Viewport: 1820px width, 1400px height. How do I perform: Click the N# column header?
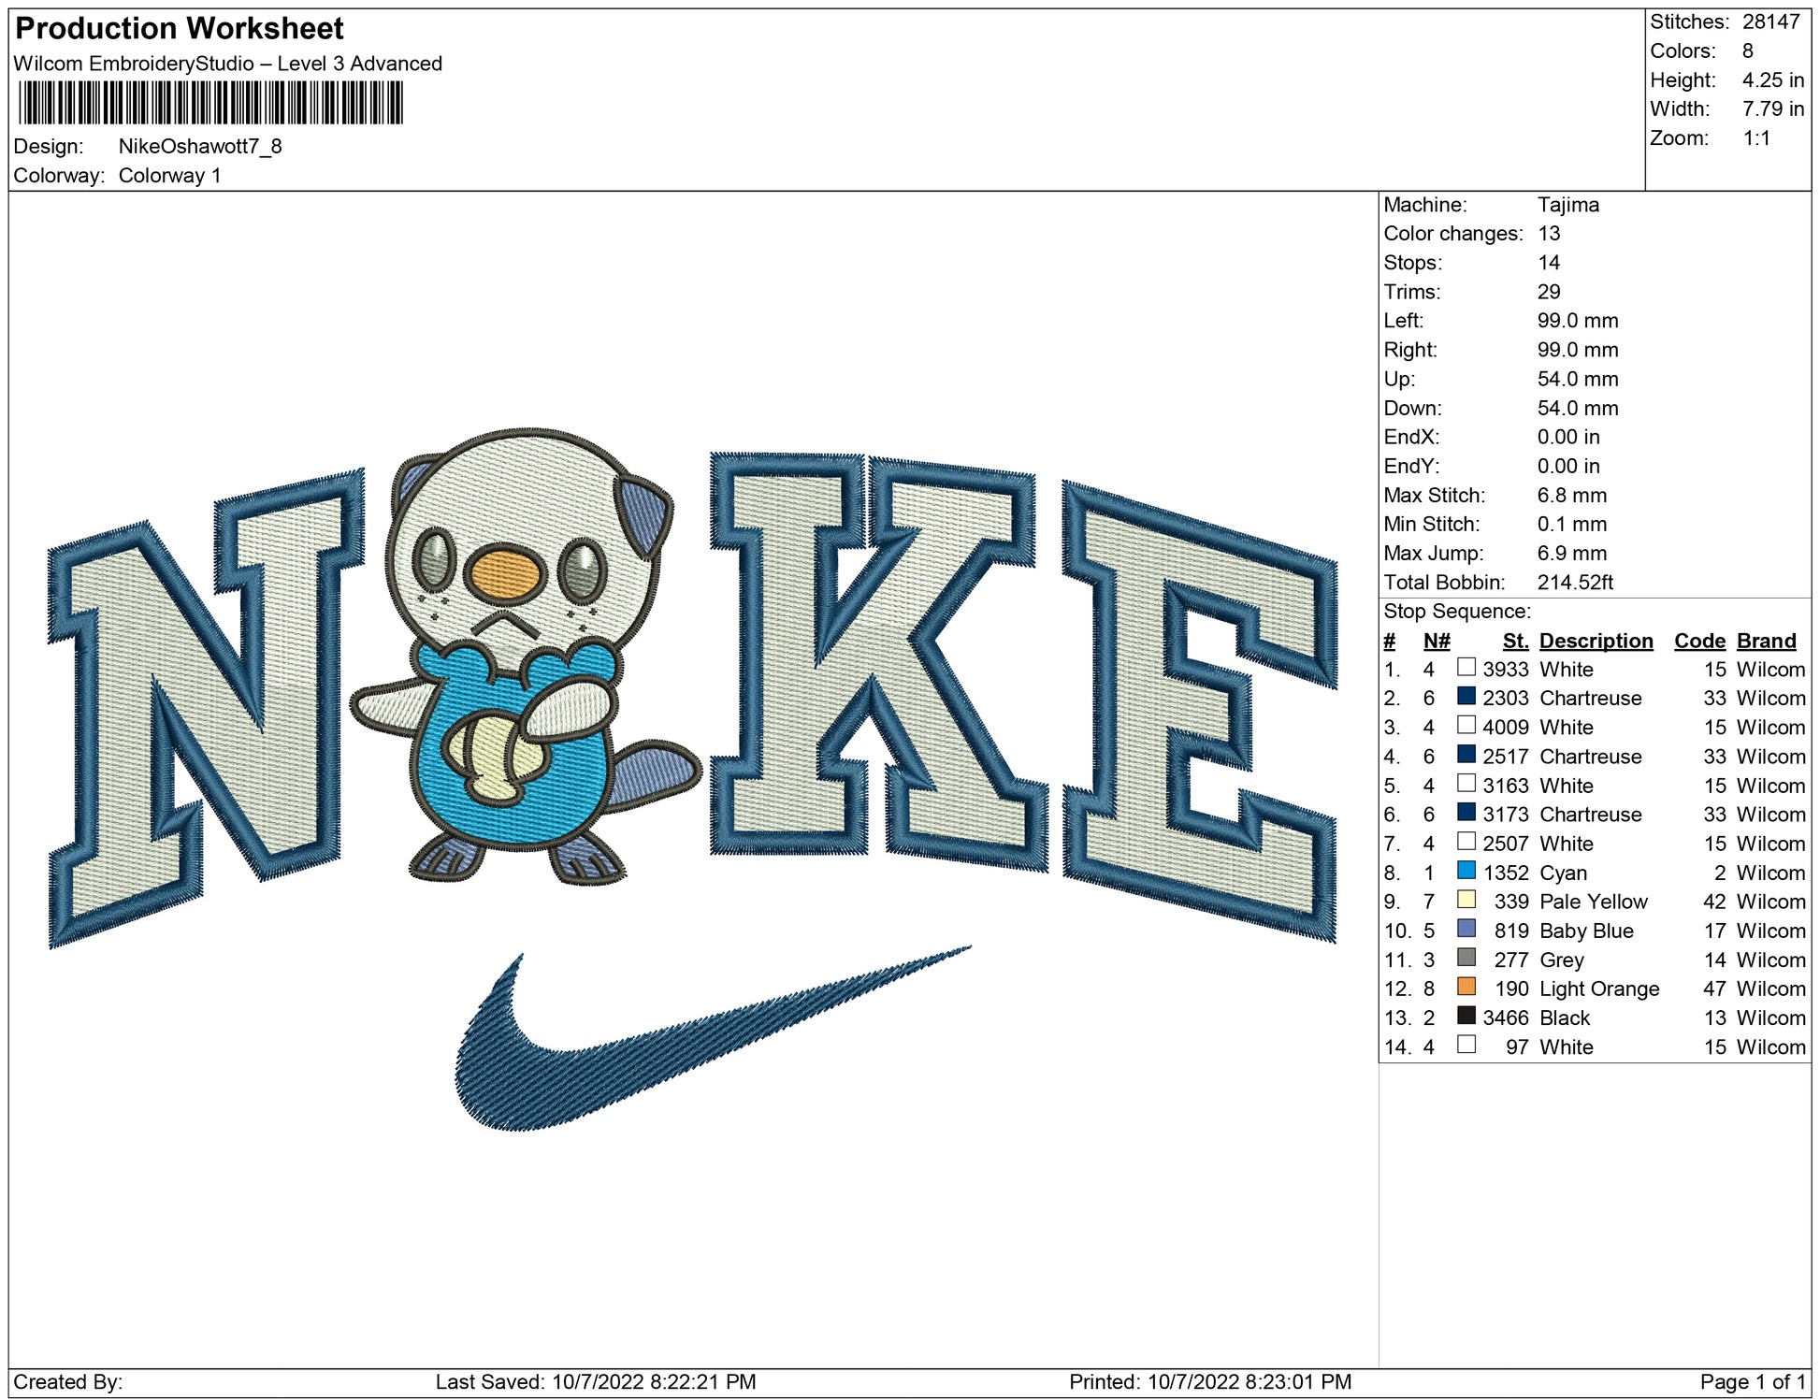1436,641
